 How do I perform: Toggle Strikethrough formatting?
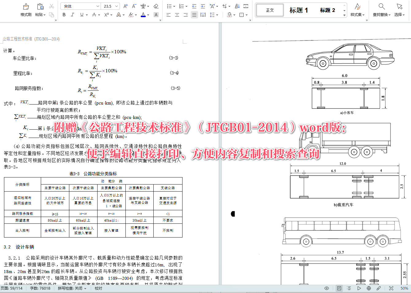coord(94,15)
